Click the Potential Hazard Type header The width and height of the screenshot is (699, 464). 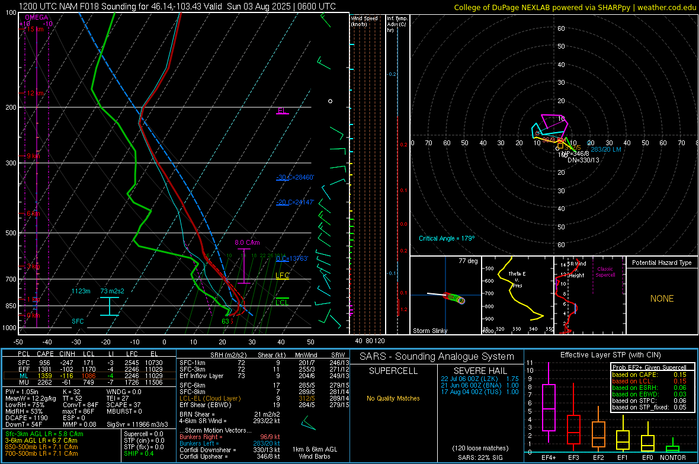(x=662, y=263)
